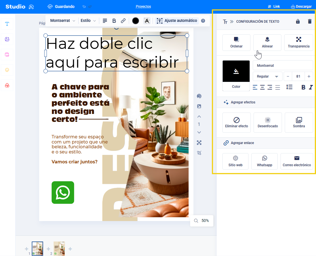Click the transparency icon beside the canvas

(x=199, y=143)
